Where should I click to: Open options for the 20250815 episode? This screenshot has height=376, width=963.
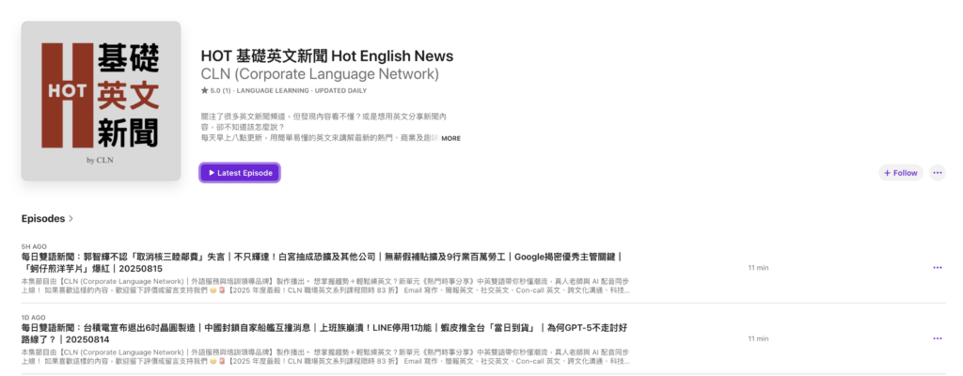coord(938,268)
